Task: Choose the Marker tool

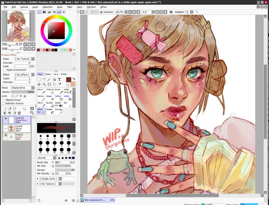Action: click(42, 98)
